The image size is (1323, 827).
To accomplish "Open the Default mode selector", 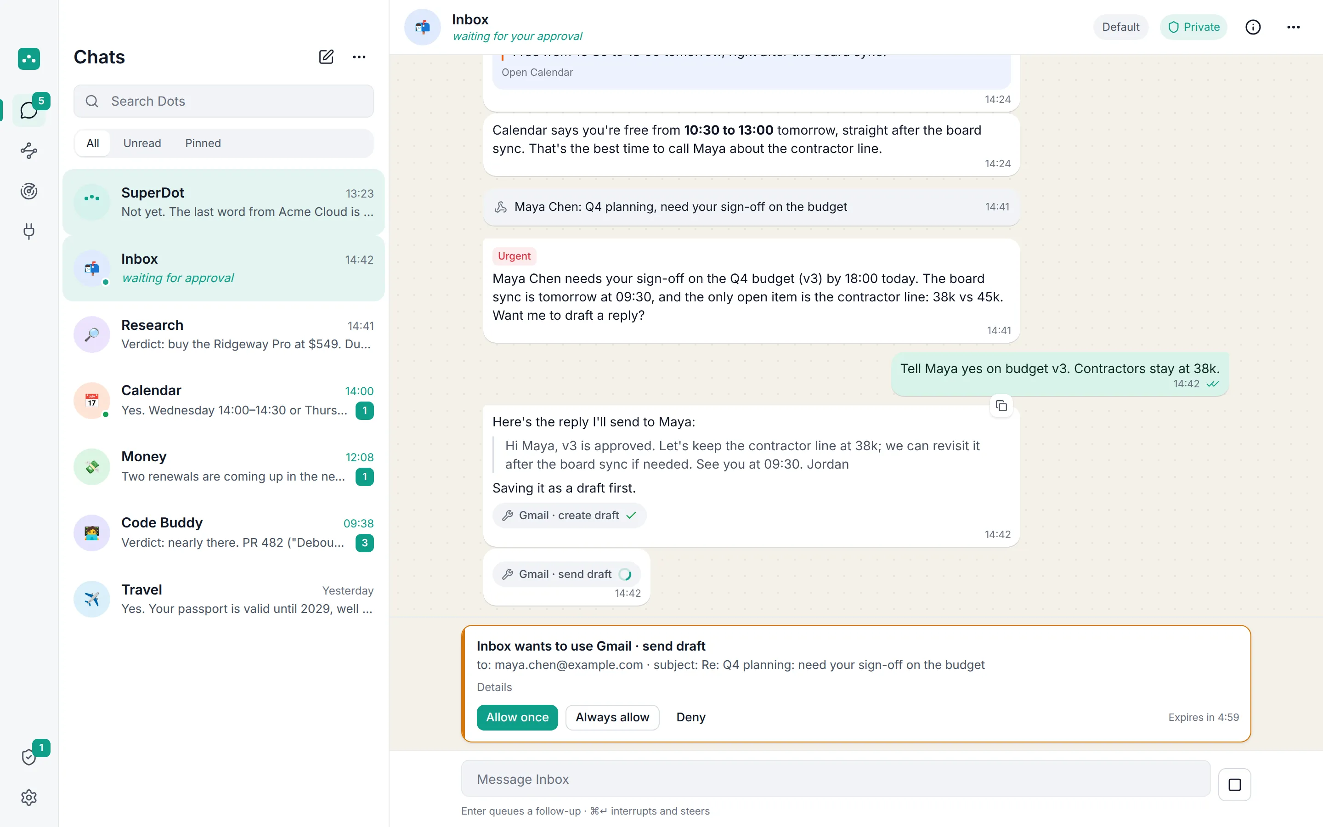I will click(1121, 28).
